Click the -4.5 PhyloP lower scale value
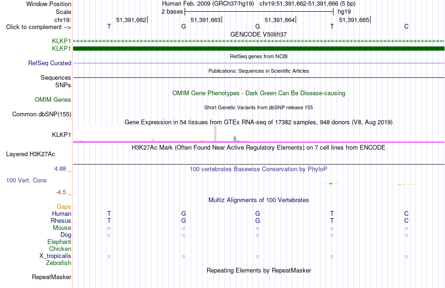Image resolution: width=445 pixels, height=288 pixels. tap(61, 192)
